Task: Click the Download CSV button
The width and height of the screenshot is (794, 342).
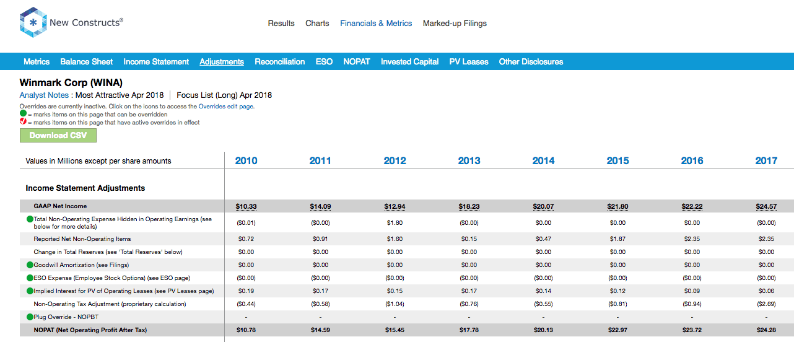Action: click(58, 136)
